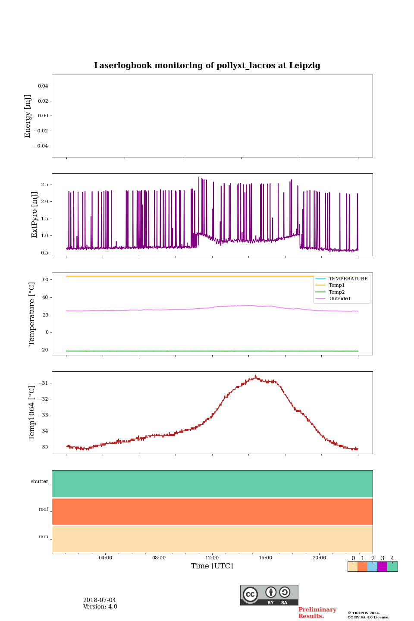414x621 pixels.
Task: Click the Temp1064 [°C] axis label
Action: point(32,413)
